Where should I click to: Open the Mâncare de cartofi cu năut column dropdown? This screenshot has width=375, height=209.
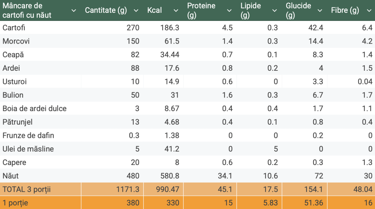coord(74,11)
